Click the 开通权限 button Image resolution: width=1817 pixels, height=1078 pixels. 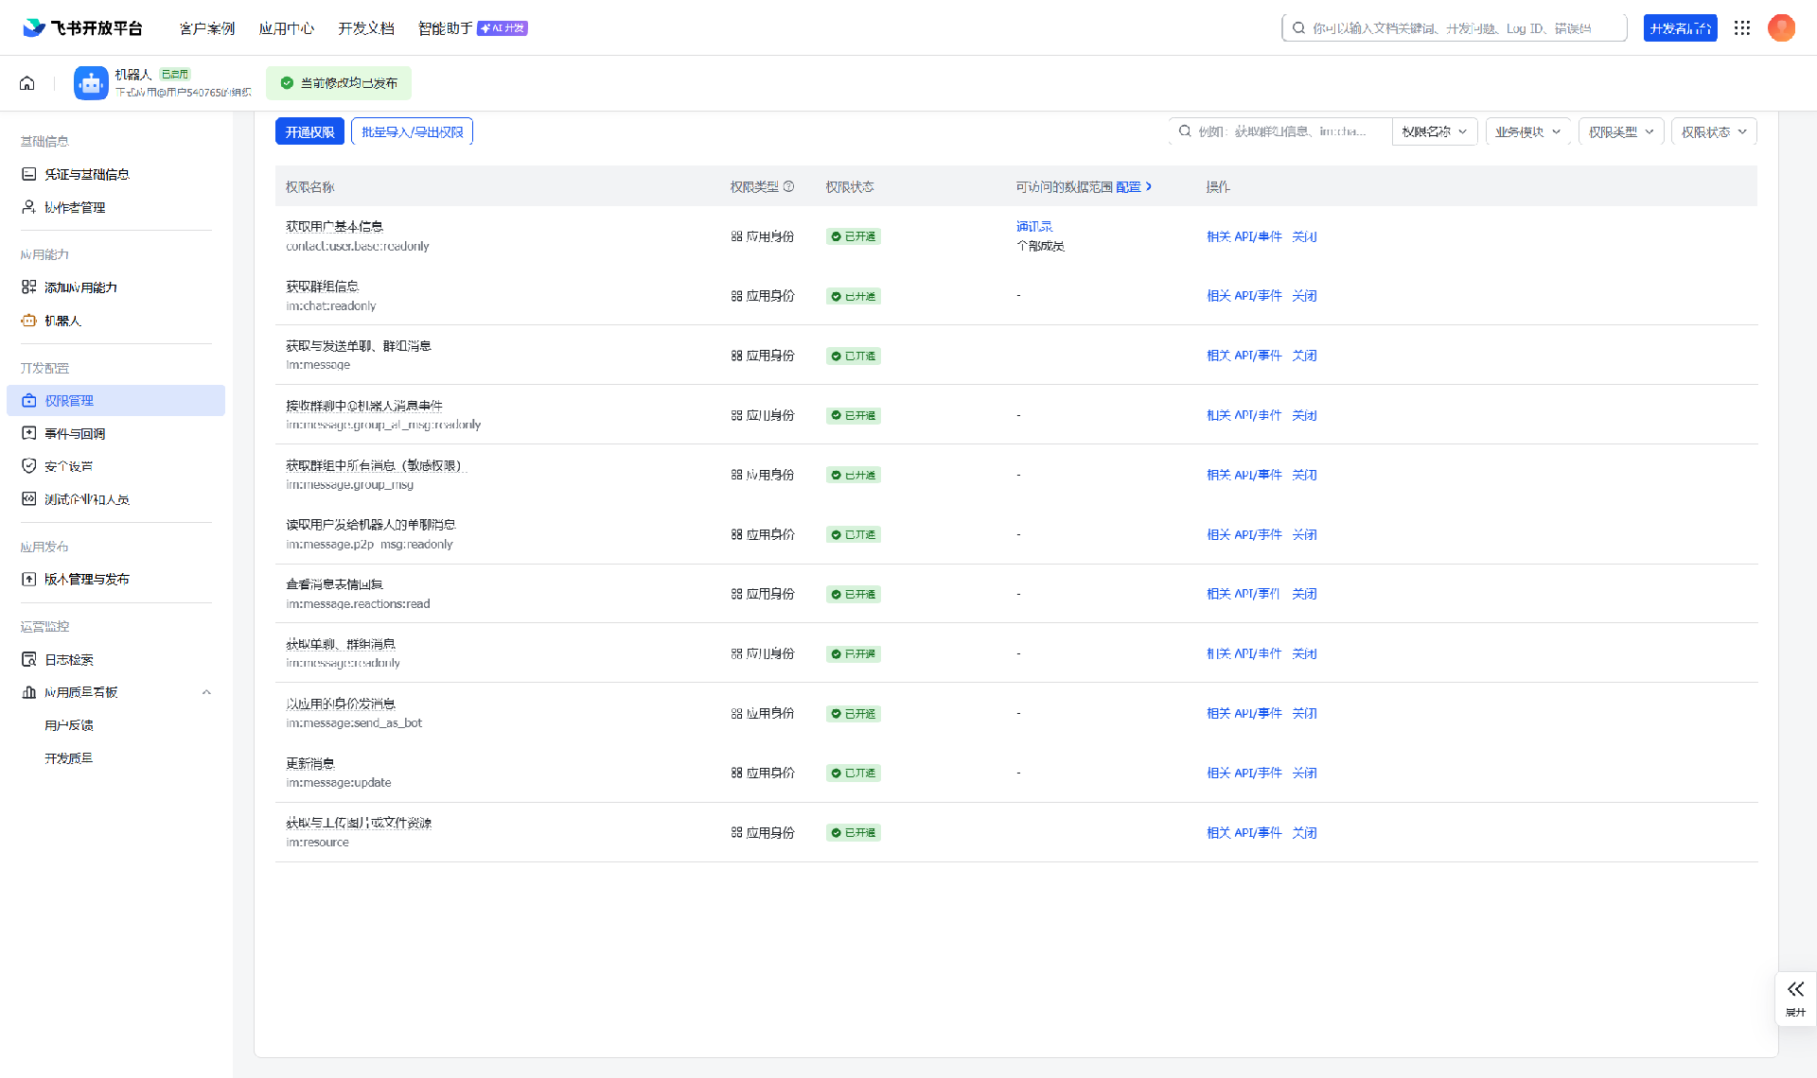(x=309, y=131)
